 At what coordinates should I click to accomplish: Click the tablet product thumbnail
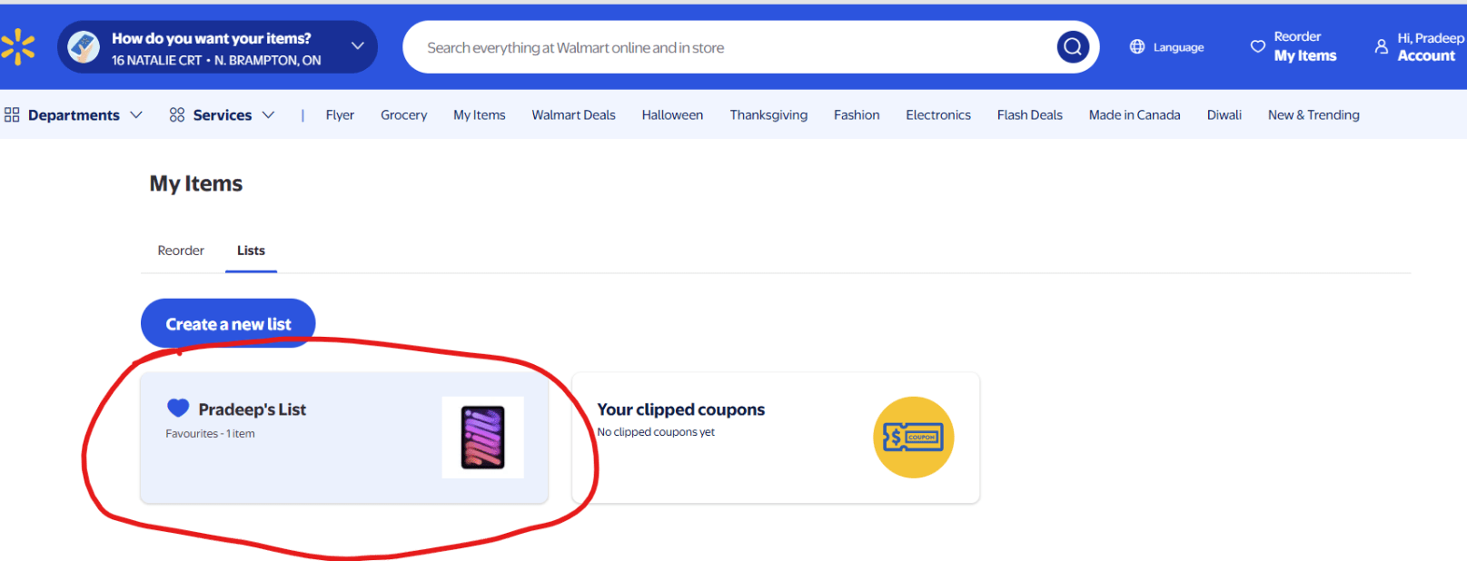[x=483, y=438]
